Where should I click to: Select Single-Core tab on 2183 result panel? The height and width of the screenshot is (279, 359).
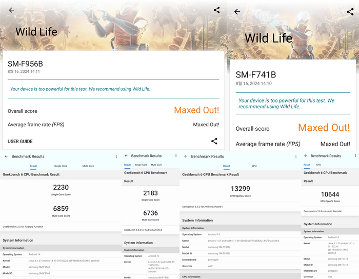point(141,165)
